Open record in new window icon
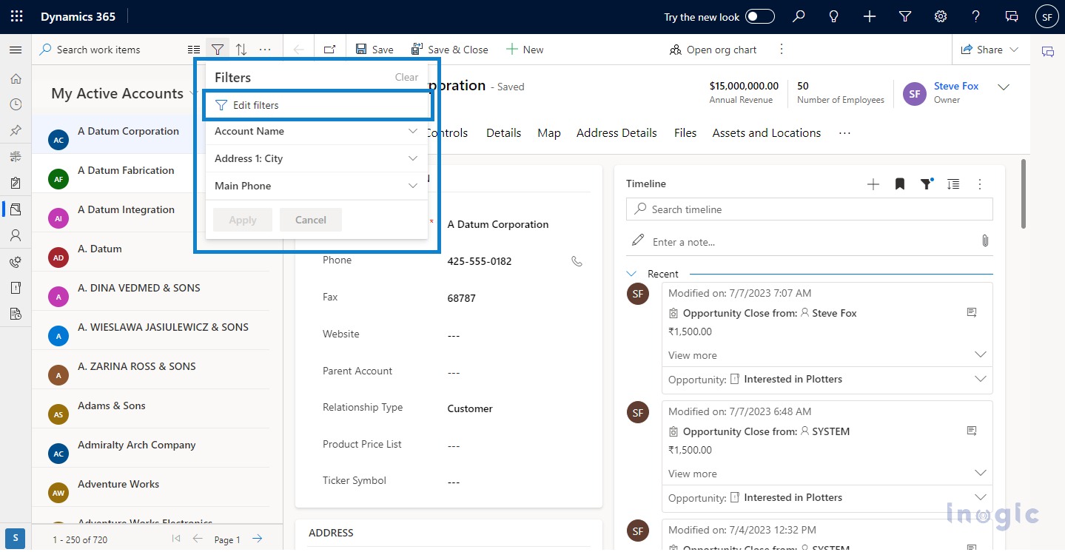Viewport: 1065px width, 552px height. pyautogui.click(x=330, y=50)
